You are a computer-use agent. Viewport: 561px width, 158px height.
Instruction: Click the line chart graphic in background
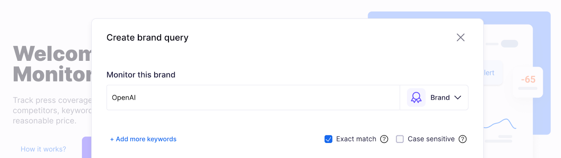point(500,124)
